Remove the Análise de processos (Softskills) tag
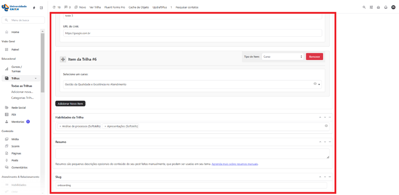The image size is (399, 195). pos(60,126)
